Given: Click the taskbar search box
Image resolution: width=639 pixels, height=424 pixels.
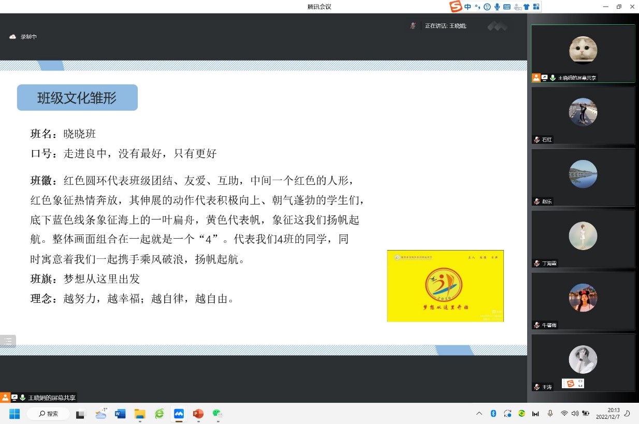Looking at the screenshot, I should point(49,414).
